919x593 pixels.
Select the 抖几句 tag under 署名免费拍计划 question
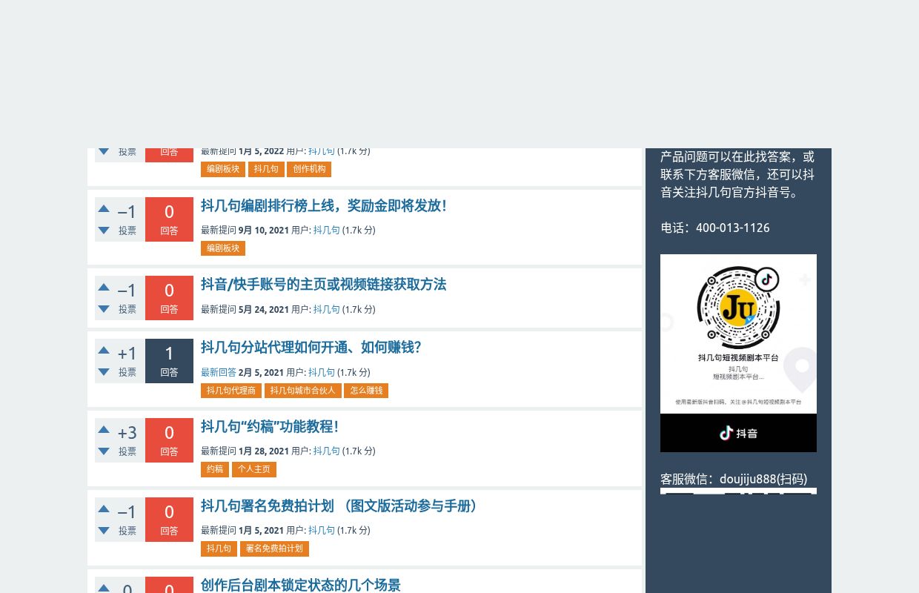point(219,549)
